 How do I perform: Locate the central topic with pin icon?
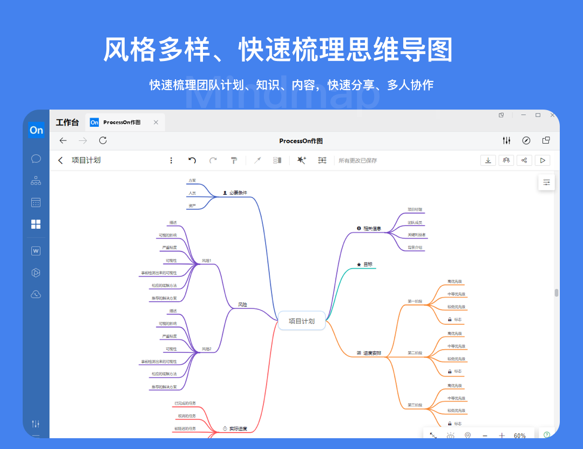467,436
